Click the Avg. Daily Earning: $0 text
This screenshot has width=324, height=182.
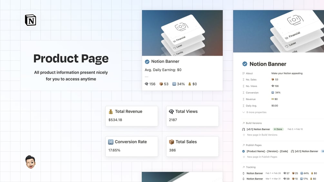click(163, 70)
